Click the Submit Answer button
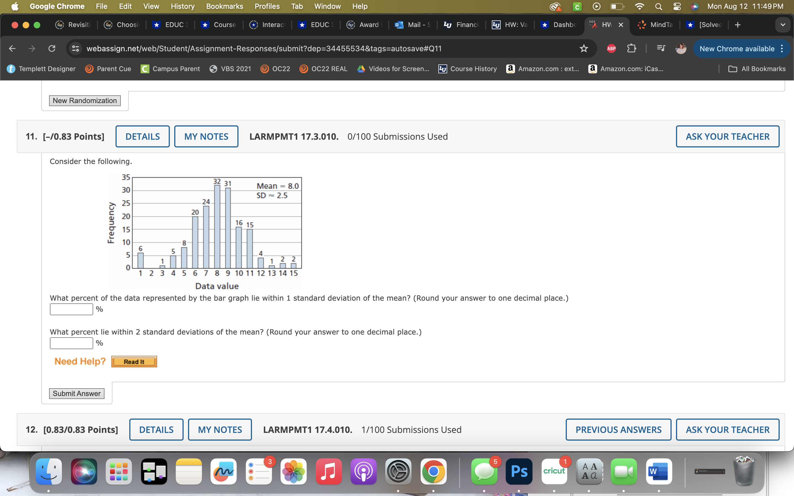The width and height of the screenshot is (794, 496). 76,393
